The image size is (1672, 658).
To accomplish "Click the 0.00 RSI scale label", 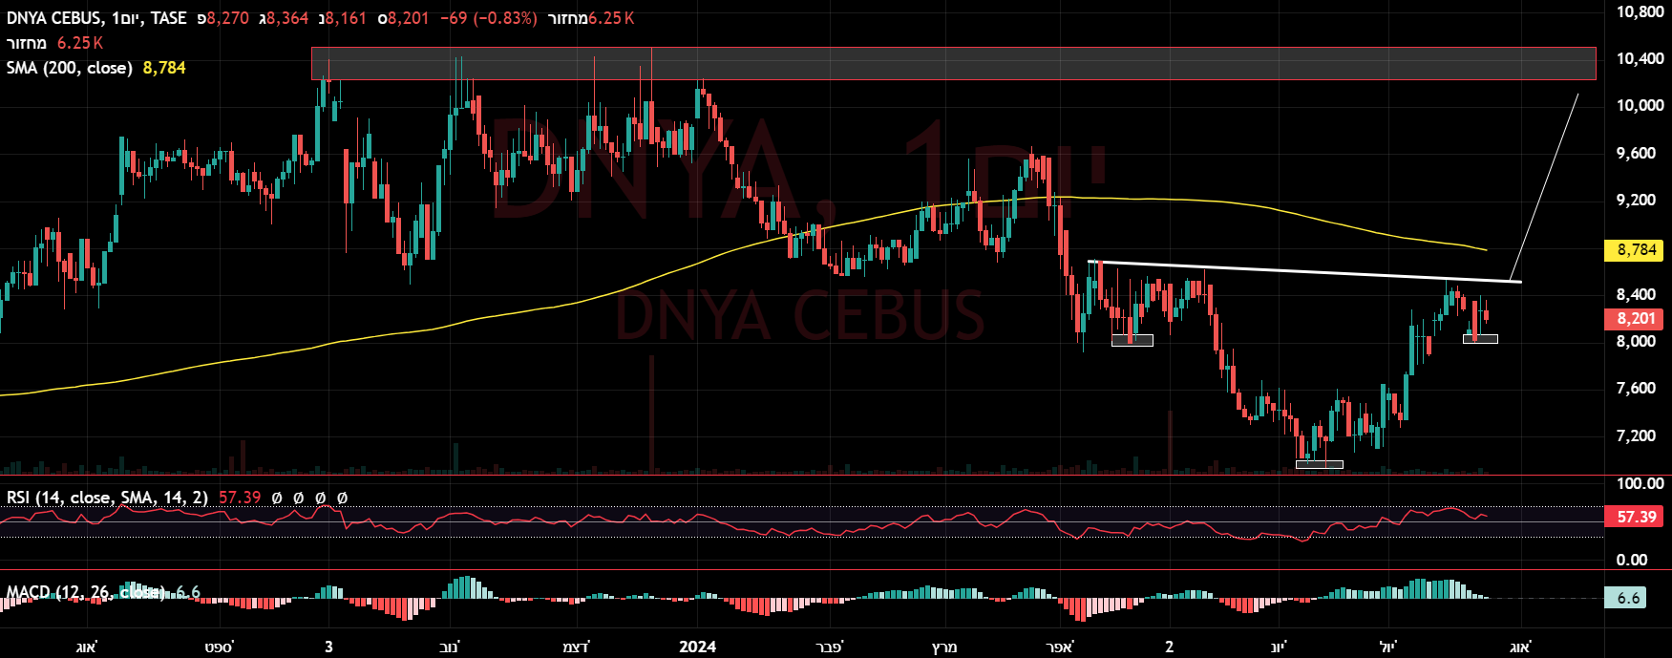I will (x=1632, y=561).
